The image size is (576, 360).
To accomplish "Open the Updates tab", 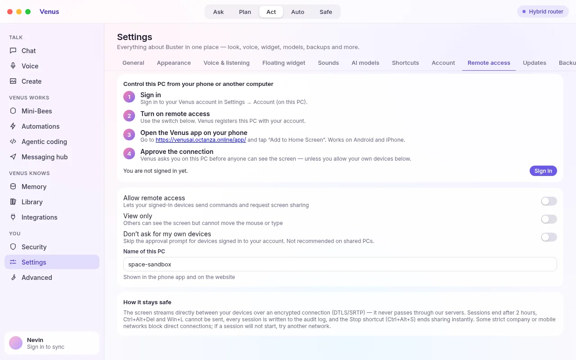I will point(535,63).
